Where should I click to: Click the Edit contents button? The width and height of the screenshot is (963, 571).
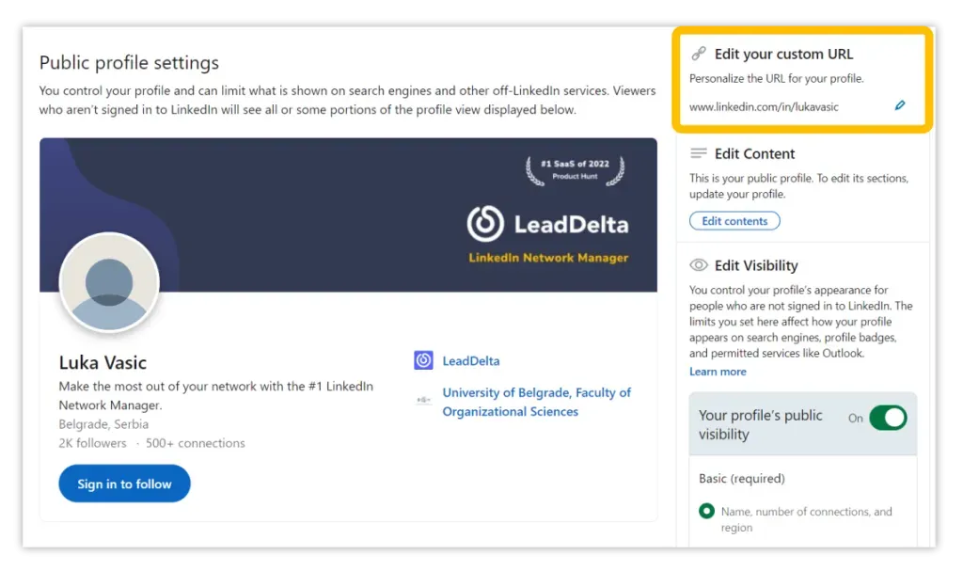(734, 221)
